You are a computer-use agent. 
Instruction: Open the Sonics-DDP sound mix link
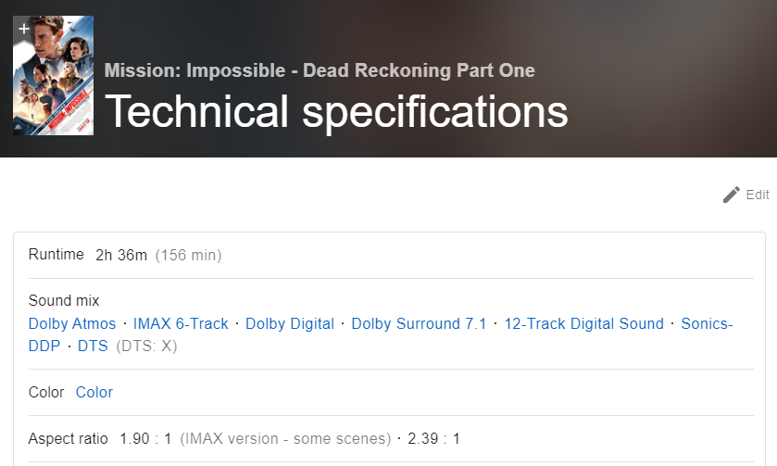(707, 323)
